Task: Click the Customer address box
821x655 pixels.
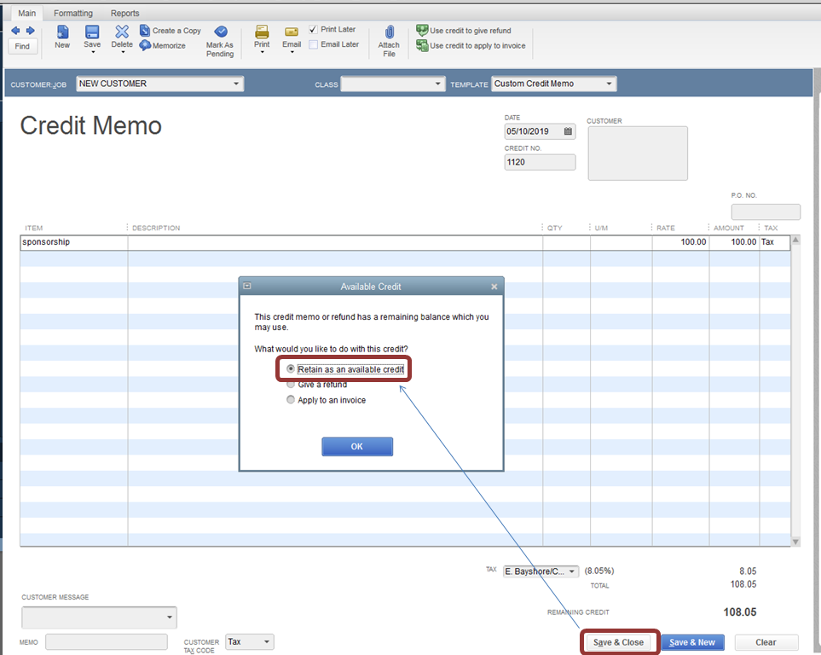Action: point(638,153)
